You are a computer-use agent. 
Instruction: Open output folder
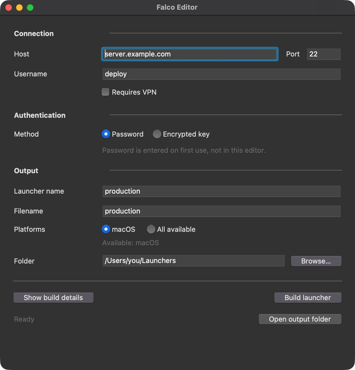(300, 319)
